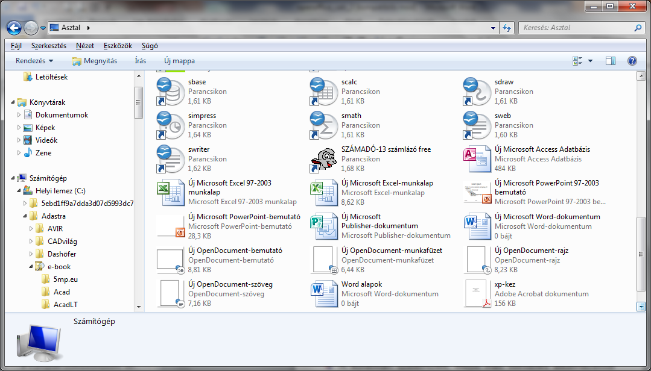Open recent pages dropdown next to Forward
651x371 pixels.
tap(43, 28)
